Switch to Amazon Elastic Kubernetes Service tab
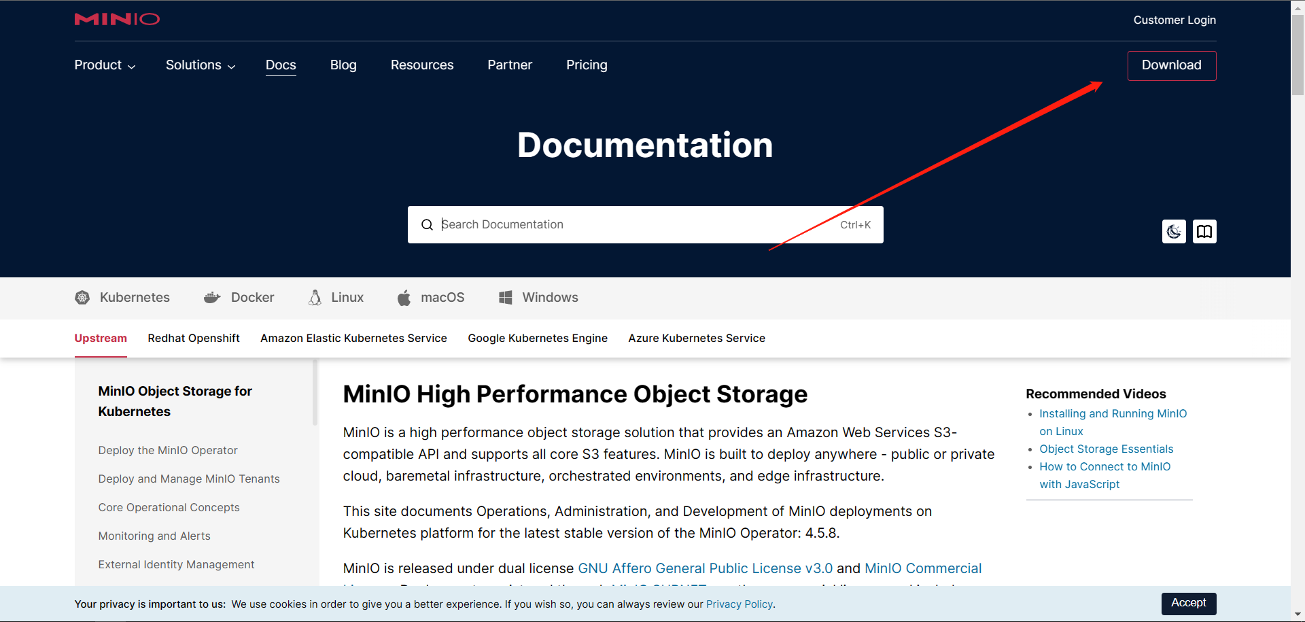Screen dimensions: 1305x622 (x=353, y=339)
